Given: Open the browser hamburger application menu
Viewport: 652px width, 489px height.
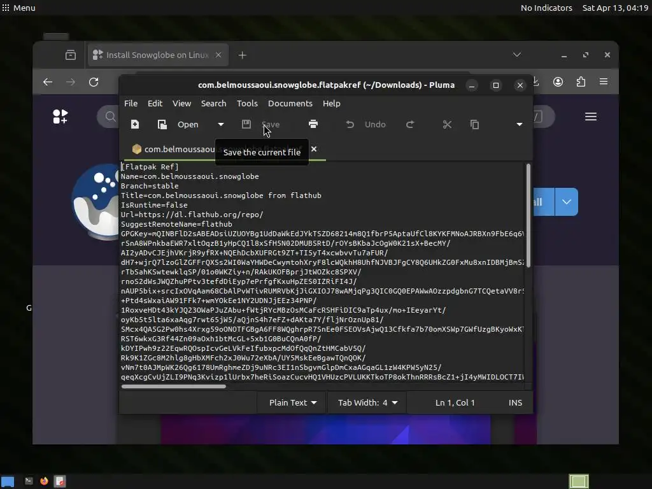Looking at the screenshot, I should (604, 82).
